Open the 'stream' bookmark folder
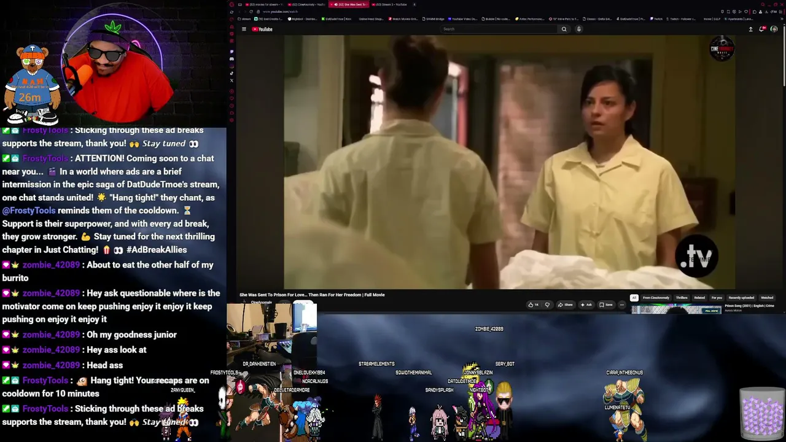786x442 pixels. 243,19
